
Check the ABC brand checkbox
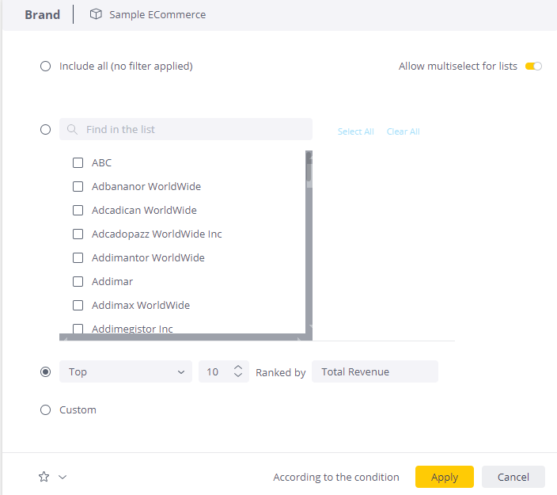[x=78, y=162]
